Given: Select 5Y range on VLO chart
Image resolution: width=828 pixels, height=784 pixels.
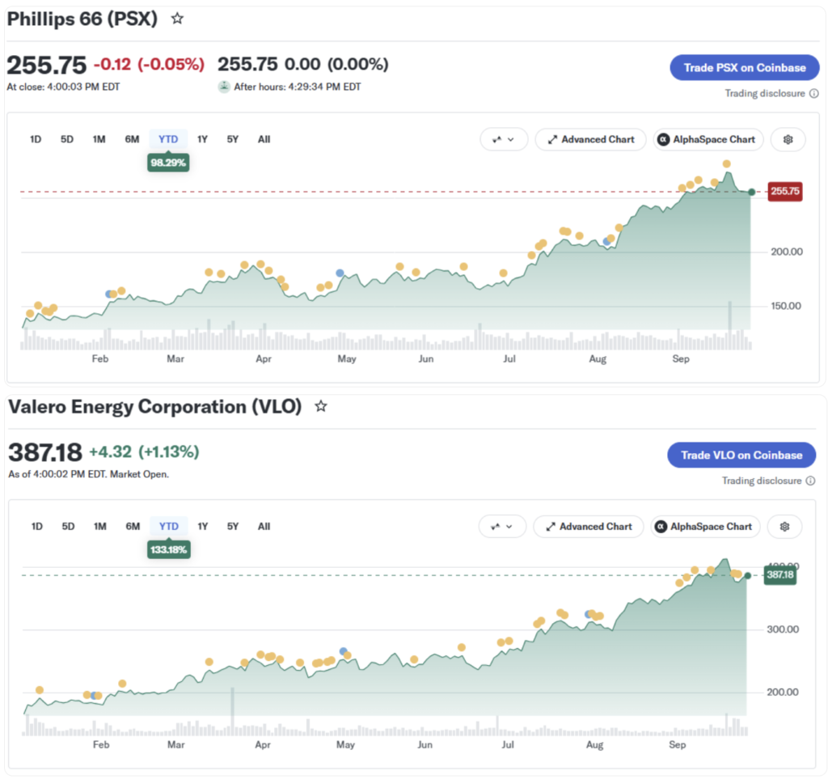Looking at the screenshot, I should tap(233, 527).
